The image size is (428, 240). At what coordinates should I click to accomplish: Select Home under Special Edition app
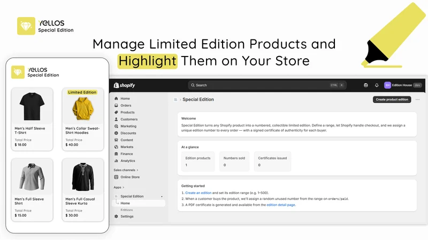point(139,203)
